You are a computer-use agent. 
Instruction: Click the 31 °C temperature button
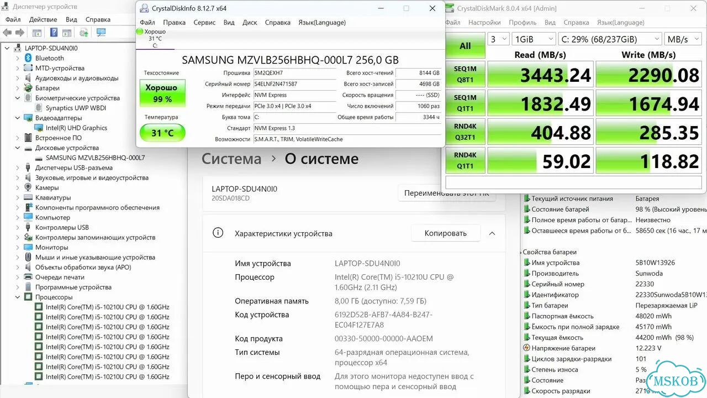(162, 133)
